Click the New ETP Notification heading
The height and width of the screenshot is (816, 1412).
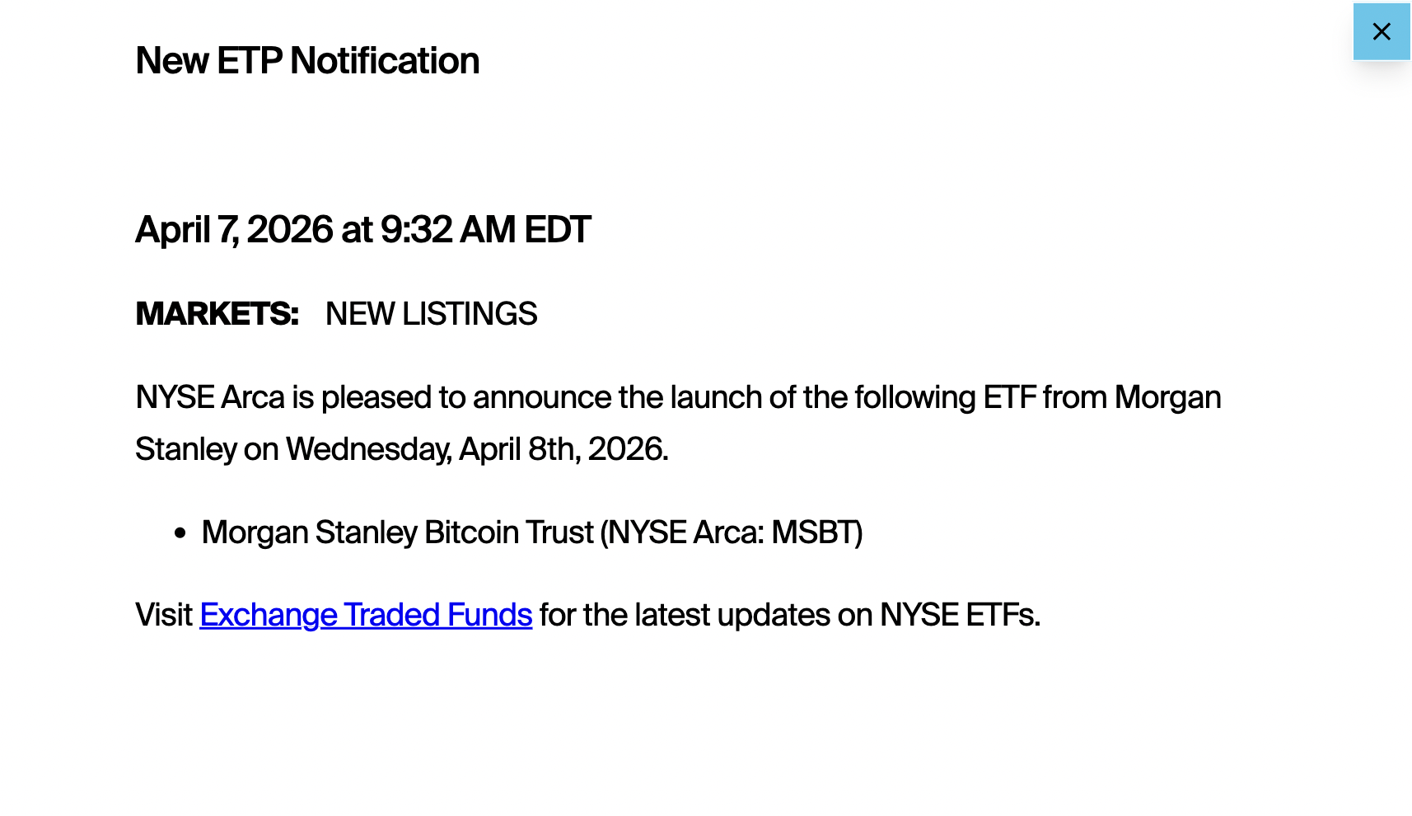tap(306, 60)
